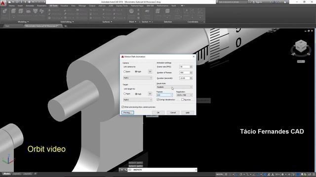316x177 pixels.
Task: Open the Express Tools ribbon tab
Action: point(122,6)
